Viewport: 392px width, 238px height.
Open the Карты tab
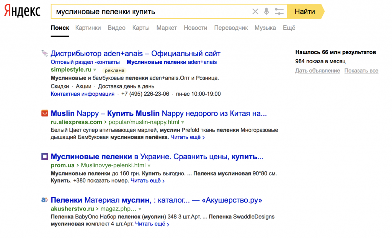[x=141, y=28]
